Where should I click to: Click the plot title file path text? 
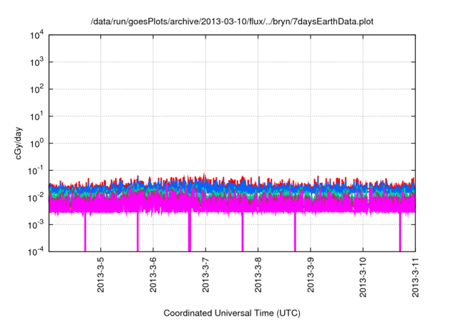click(x=232, y=21)
